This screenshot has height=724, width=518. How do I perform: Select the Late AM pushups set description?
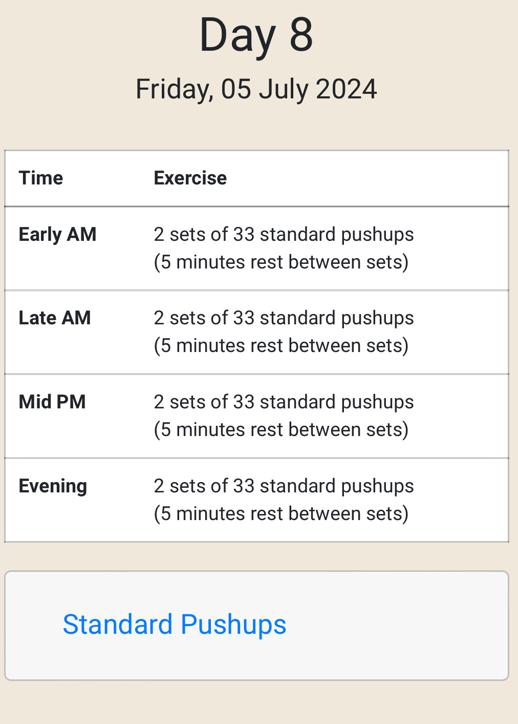coord(284,318)
